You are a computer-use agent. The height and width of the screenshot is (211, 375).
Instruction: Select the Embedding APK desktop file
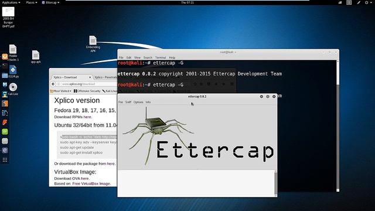coord(93,44)
